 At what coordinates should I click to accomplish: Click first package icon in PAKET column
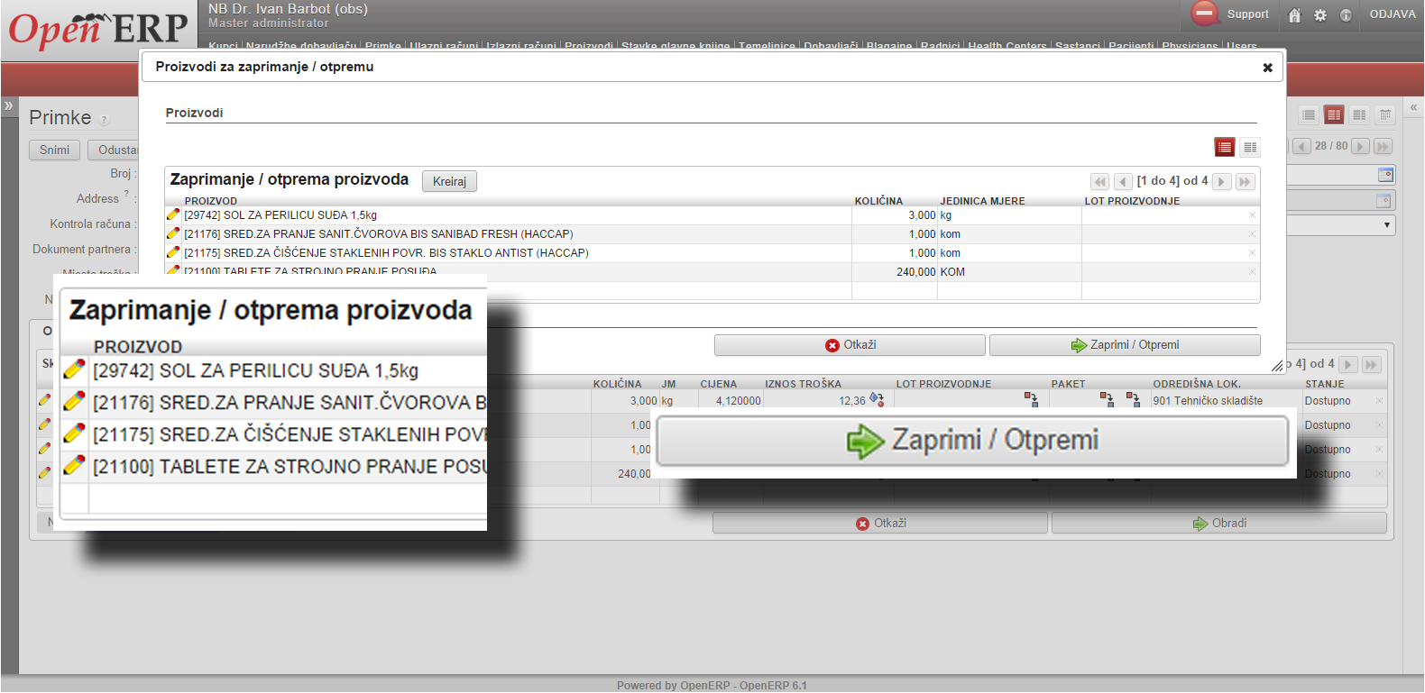pos(1107,400)
